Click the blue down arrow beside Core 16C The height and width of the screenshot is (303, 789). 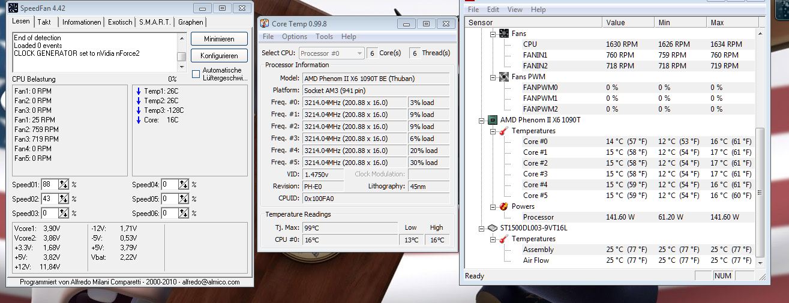[139, 120]
